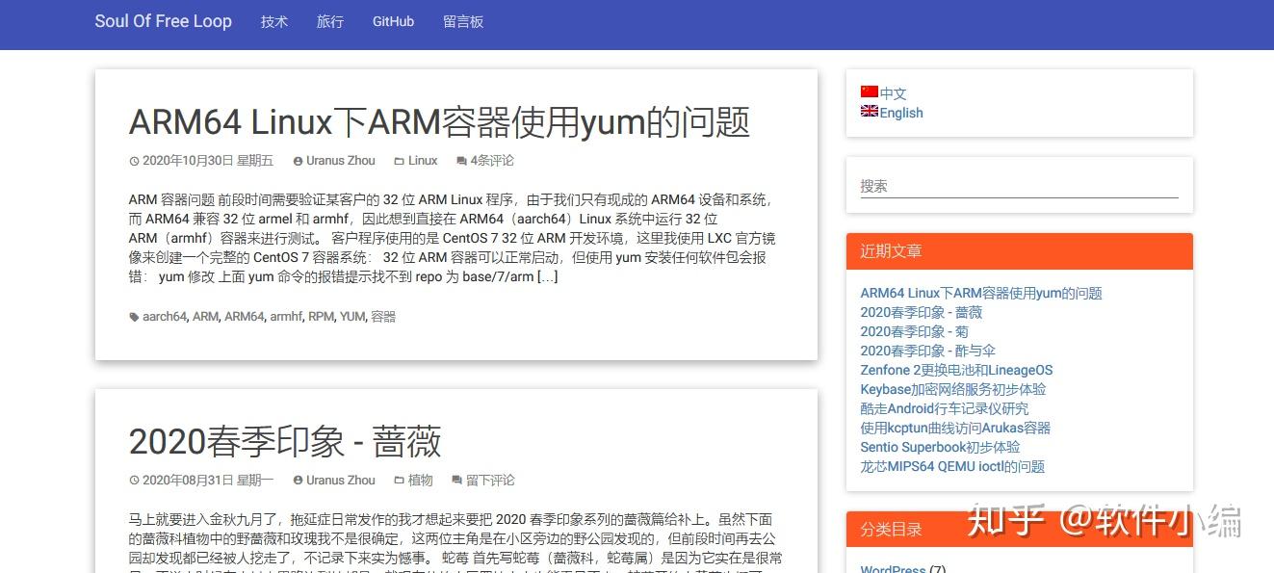Open author Uranus Zhou in the ARM64 post
Image resolution: width=1274 pixels, height=573 pixels.
point(341,161)
